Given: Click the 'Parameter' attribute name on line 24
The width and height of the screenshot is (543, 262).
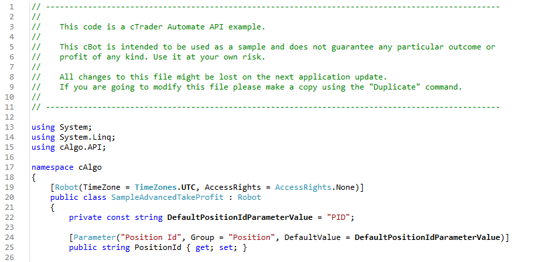Looking at the screenshot, I should click(94, 237).
